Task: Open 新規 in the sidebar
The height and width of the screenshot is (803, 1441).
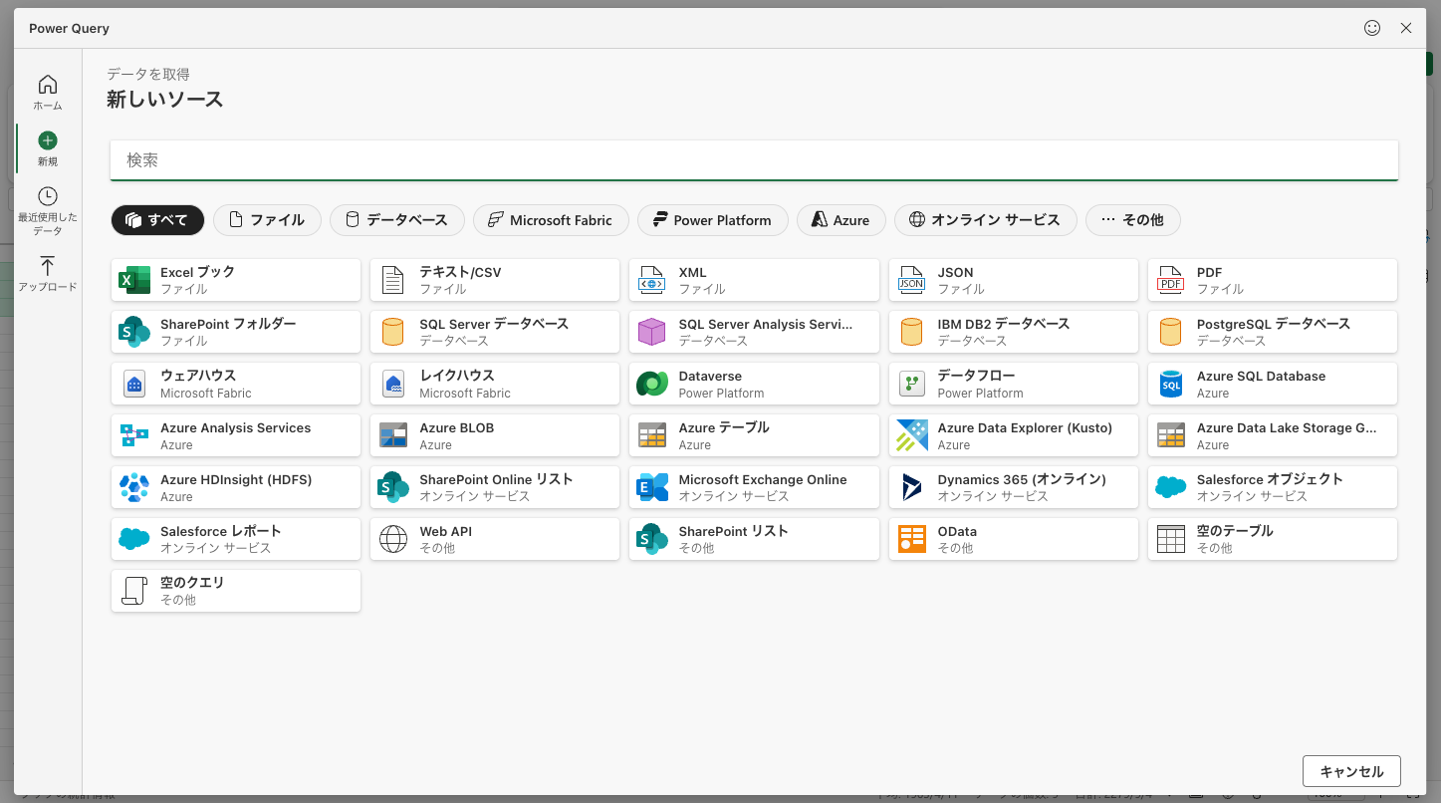Action: pos(48,147)
